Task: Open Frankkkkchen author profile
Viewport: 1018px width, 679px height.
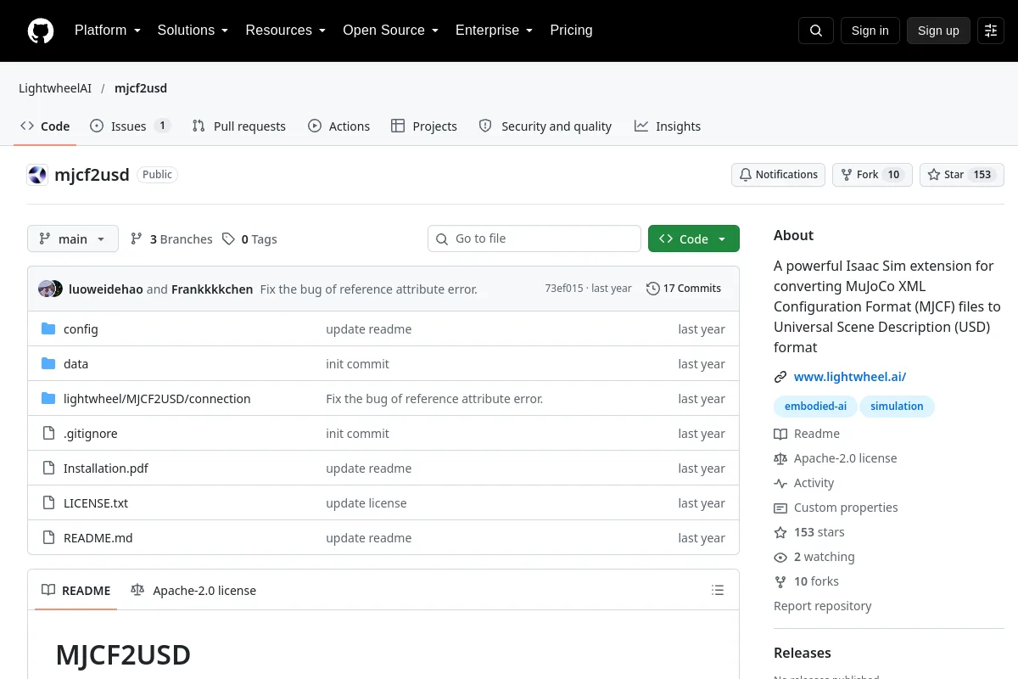Action: 212,289
